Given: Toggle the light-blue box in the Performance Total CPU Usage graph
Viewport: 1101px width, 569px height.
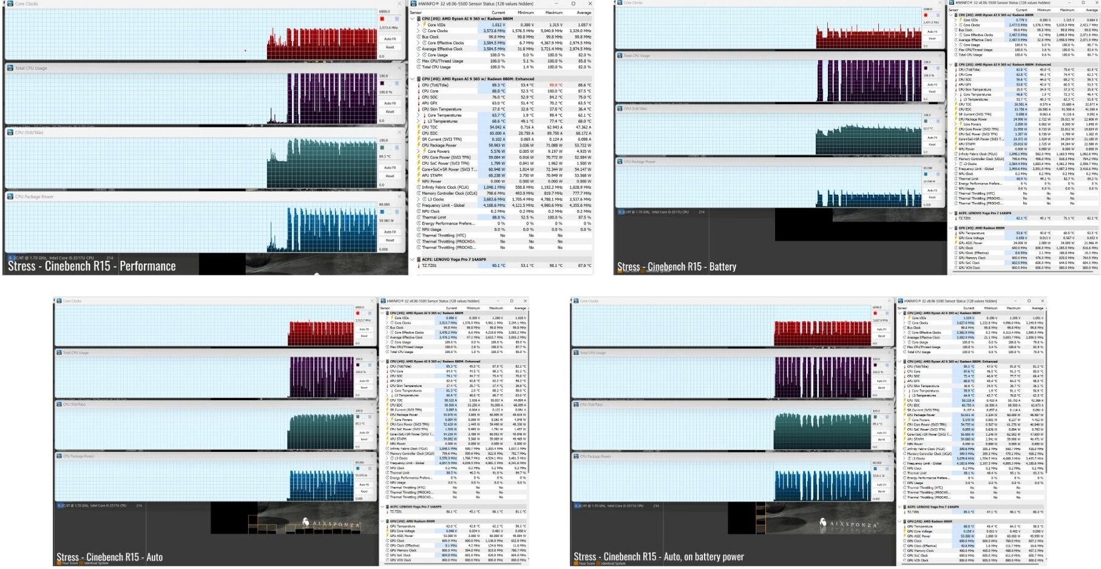Looking at the screenshot, I should pos(398,83).
